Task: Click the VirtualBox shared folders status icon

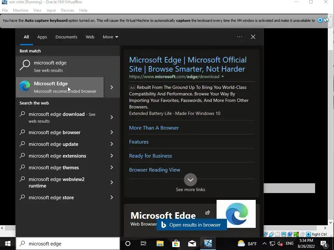Action: (x=277, y=234)
